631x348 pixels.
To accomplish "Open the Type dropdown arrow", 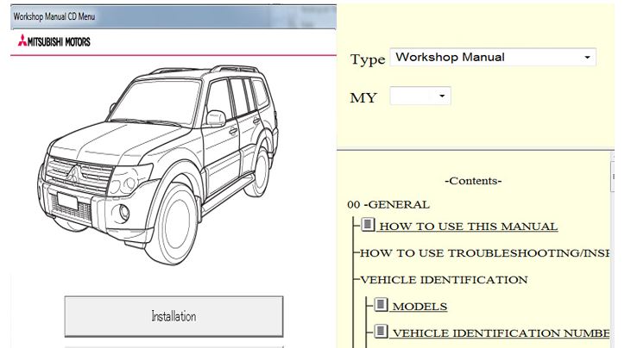I will (587, 58).
